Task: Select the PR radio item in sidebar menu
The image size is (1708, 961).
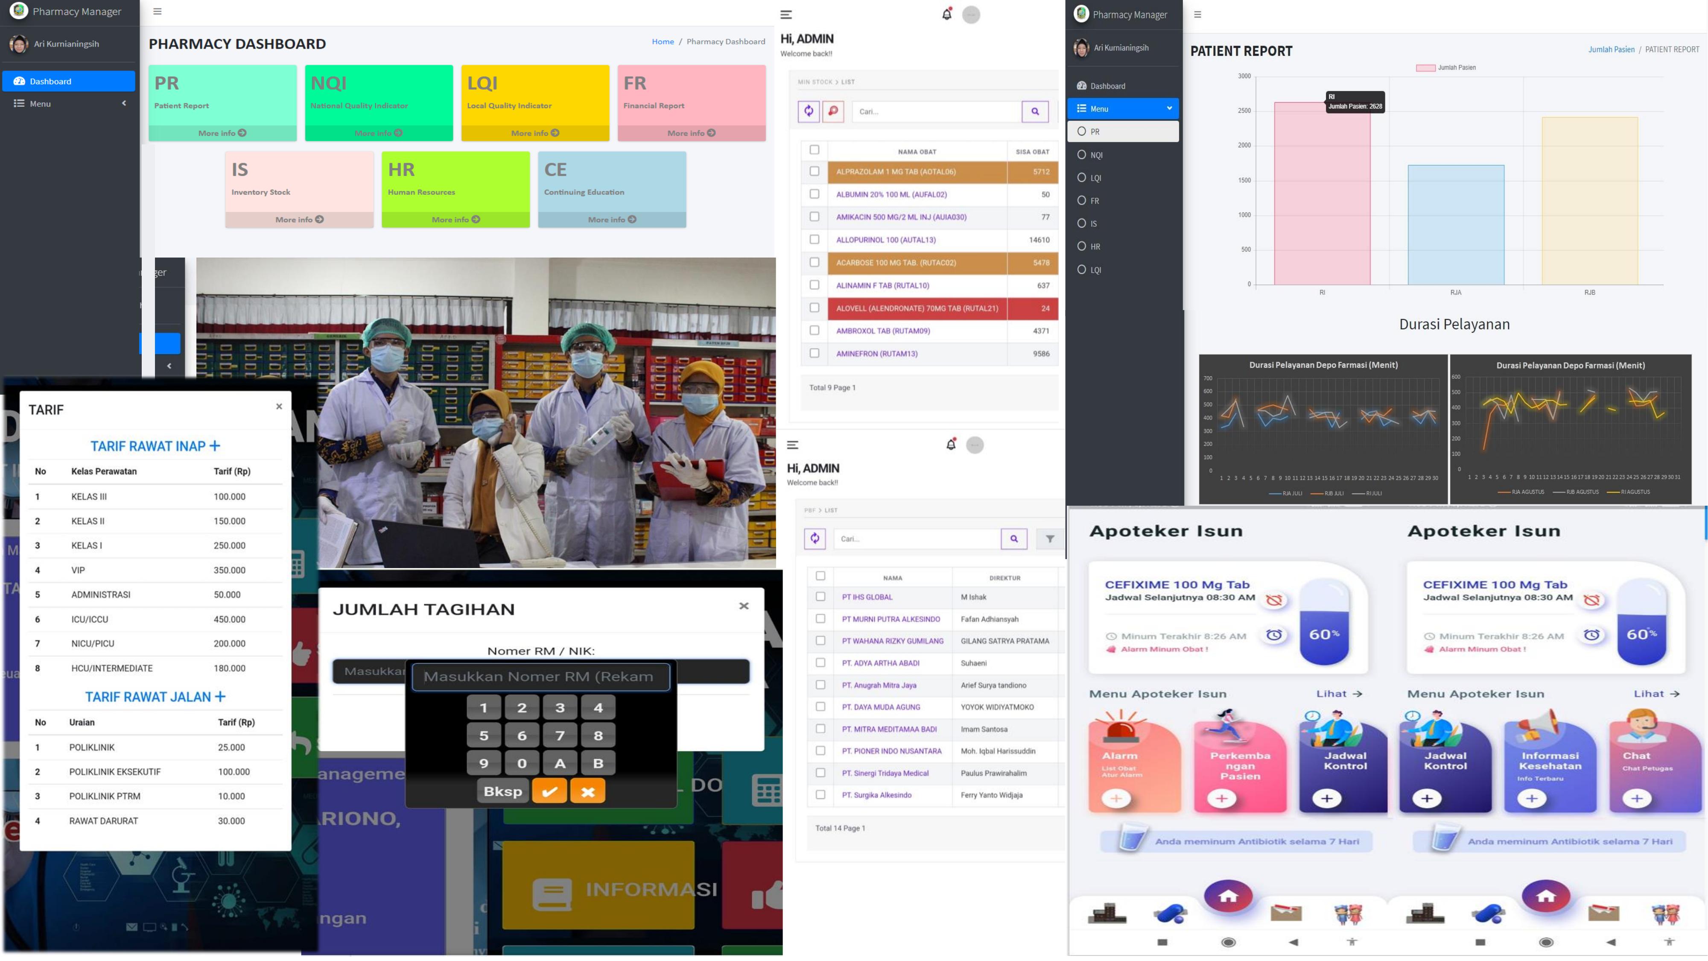Action: 1123,131
